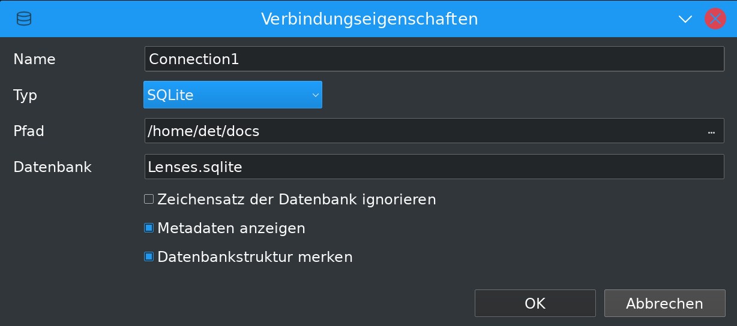Viewport: 737px width, 326px height.
Task: Browse for path with the ellipsis button
Action: pyautogui.click(x=712, y=132)
